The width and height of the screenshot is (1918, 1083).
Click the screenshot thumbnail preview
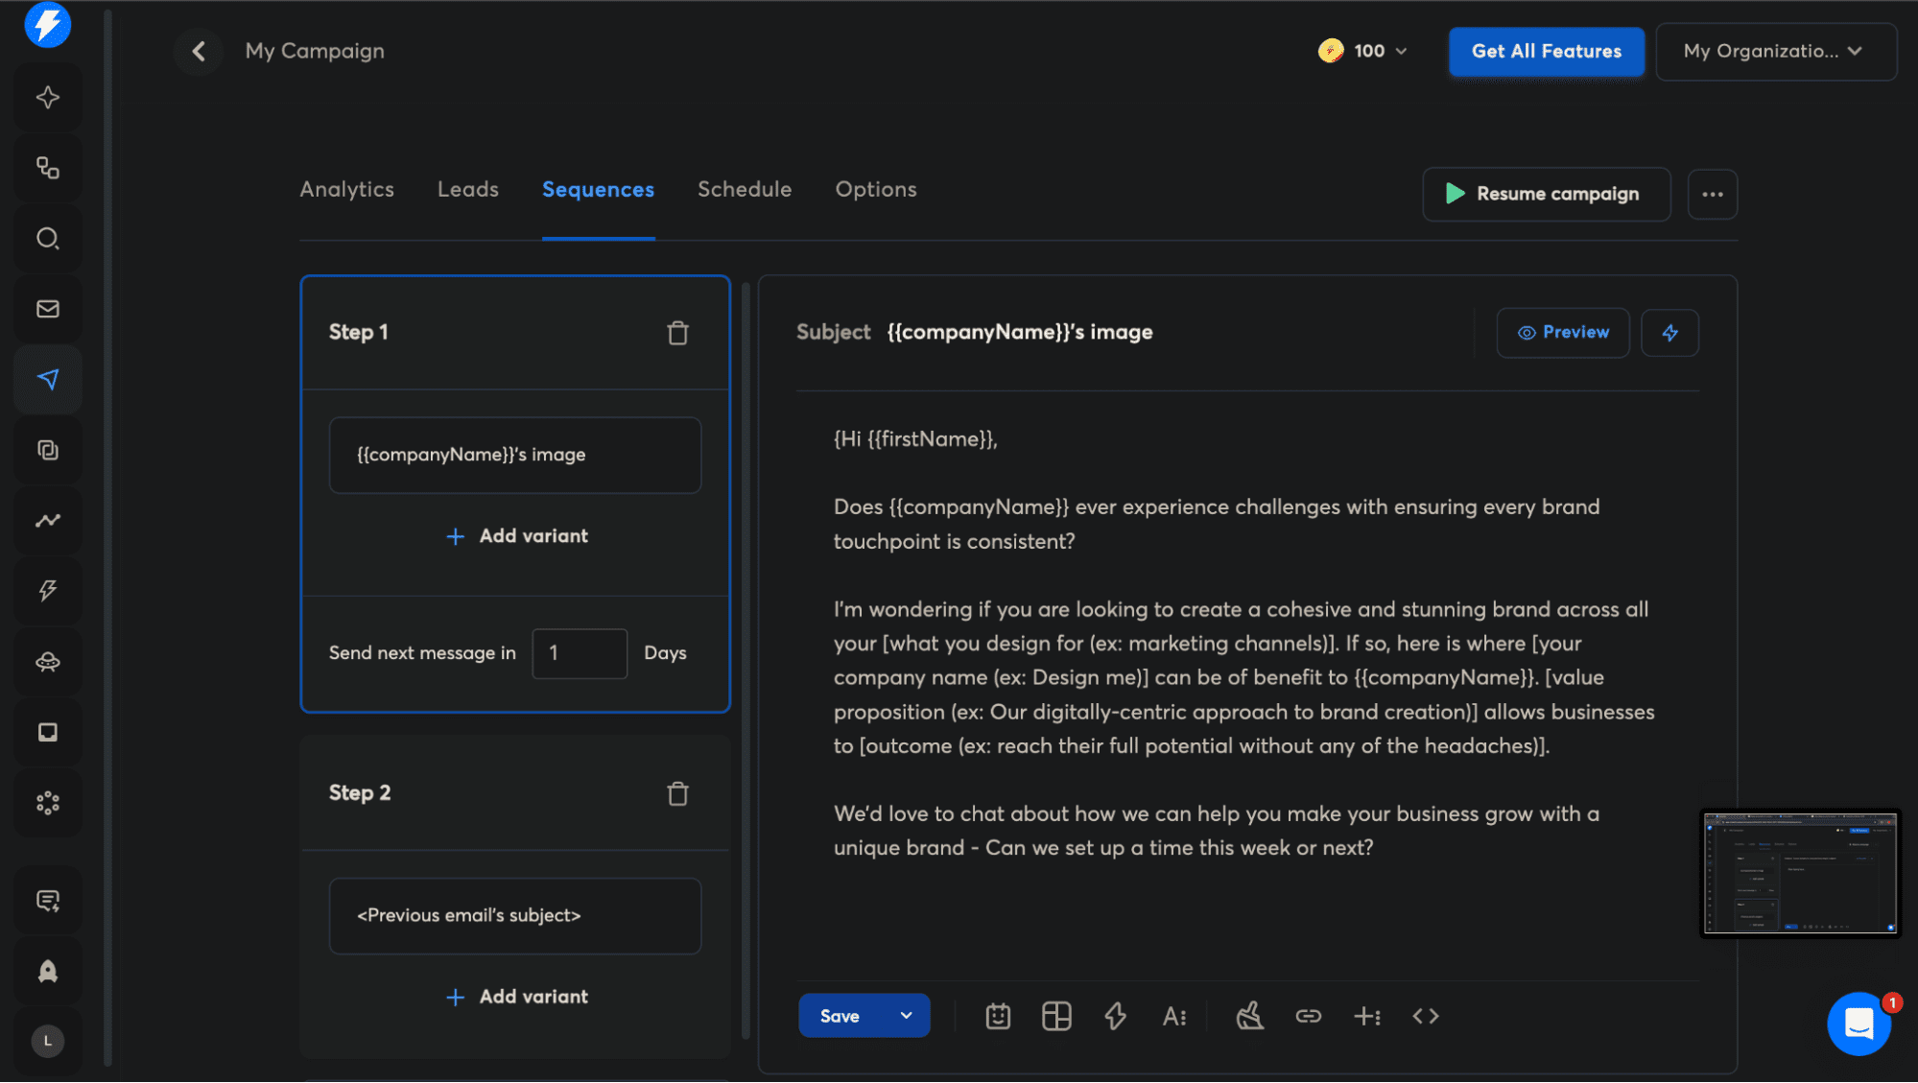1800,873
